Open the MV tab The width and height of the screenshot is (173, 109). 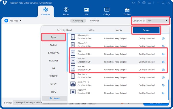[86, 11]
